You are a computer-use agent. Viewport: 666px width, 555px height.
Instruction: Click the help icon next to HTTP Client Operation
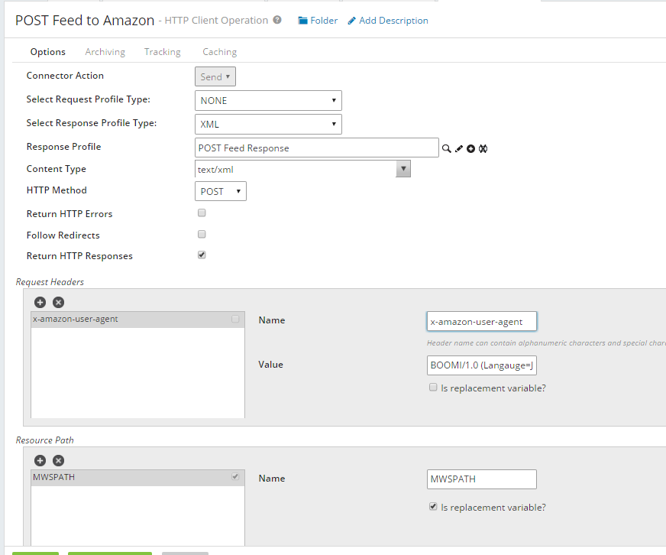click(277, 21)
